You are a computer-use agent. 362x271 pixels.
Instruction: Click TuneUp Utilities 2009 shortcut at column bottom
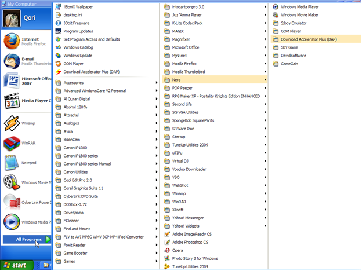[215, 266]
